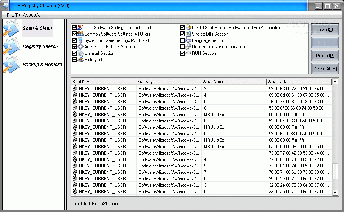Switch to the Scan & Clean section
The width and height of the screenshot is (344, 212).
[x=37, y=28]
